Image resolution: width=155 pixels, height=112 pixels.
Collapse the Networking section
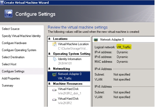click(49, 69)
